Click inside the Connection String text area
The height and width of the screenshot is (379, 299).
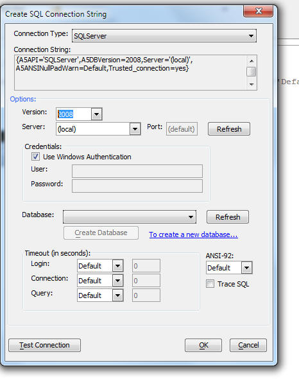coord(130,73)
